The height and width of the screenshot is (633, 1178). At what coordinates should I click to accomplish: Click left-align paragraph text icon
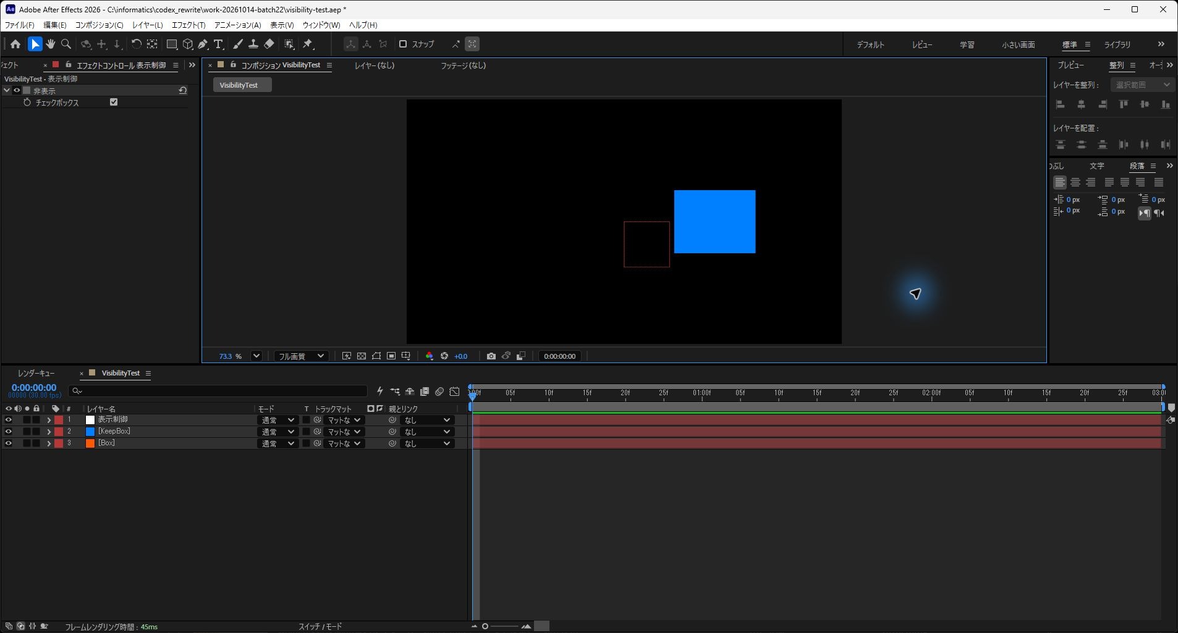pos(1060,182)
